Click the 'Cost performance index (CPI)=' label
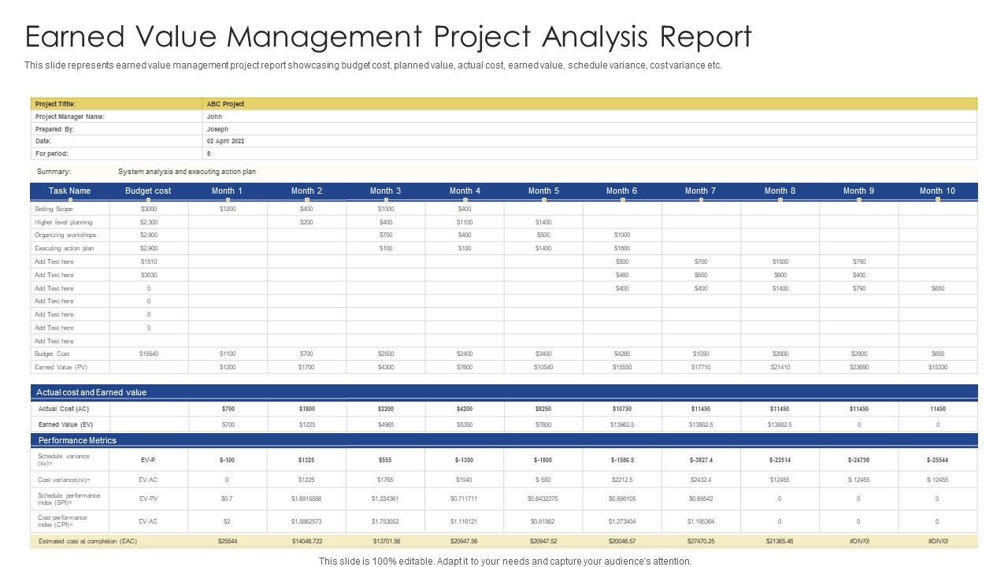This screenshot has width=1008, height=567. [x=63, y=521]
